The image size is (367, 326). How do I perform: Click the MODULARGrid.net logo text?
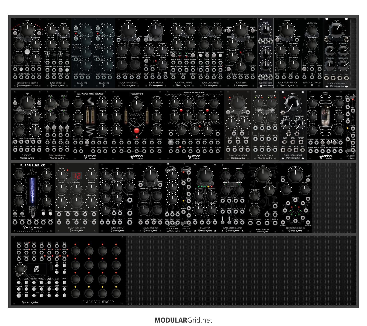click(183, 320)
